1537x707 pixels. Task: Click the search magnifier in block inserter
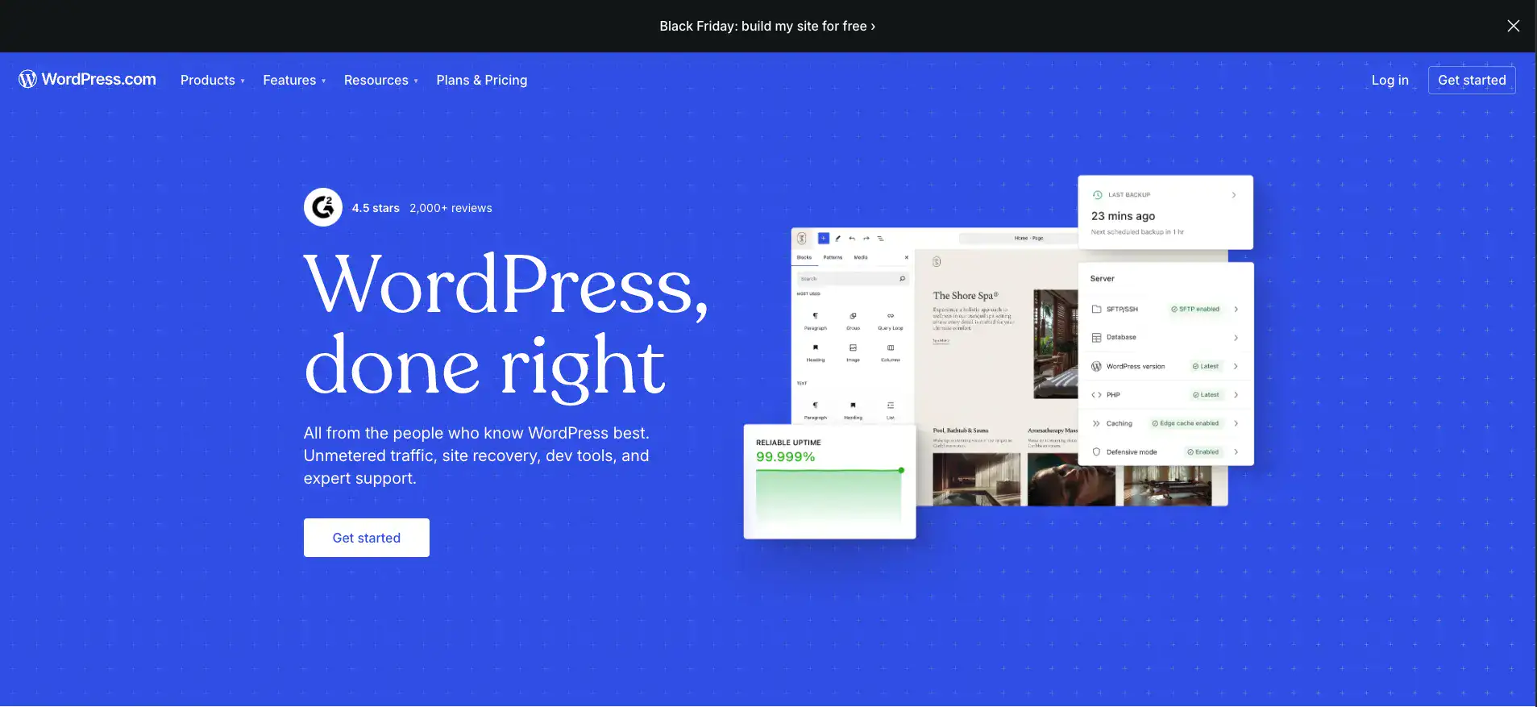click(x=902, y=278)
